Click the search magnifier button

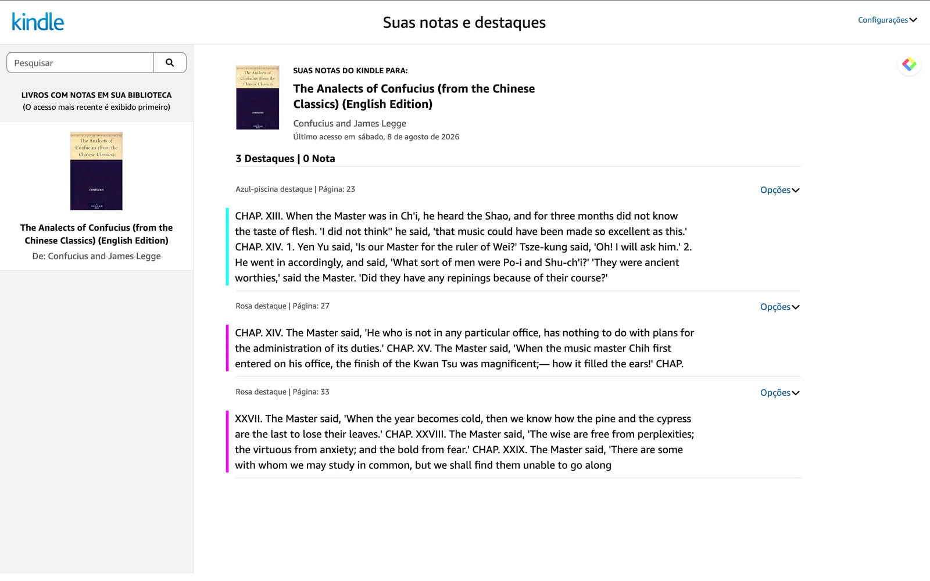pos(170,63)
